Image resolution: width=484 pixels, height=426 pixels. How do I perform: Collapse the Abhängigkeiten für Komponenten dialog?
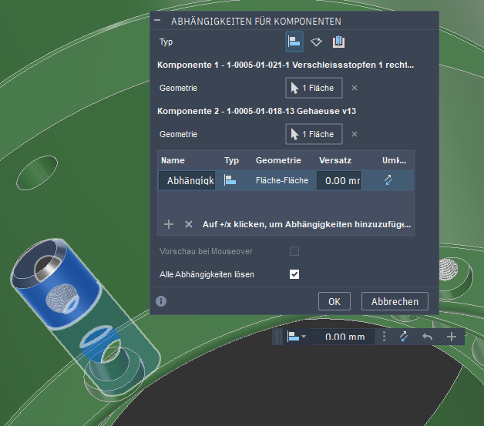[157, 21]
